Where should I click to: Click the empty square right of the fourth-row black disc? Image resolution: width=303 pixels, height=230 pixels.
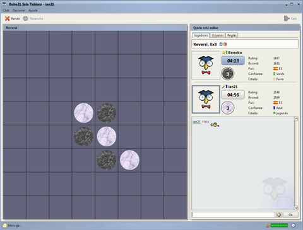[x=129, y=113]
